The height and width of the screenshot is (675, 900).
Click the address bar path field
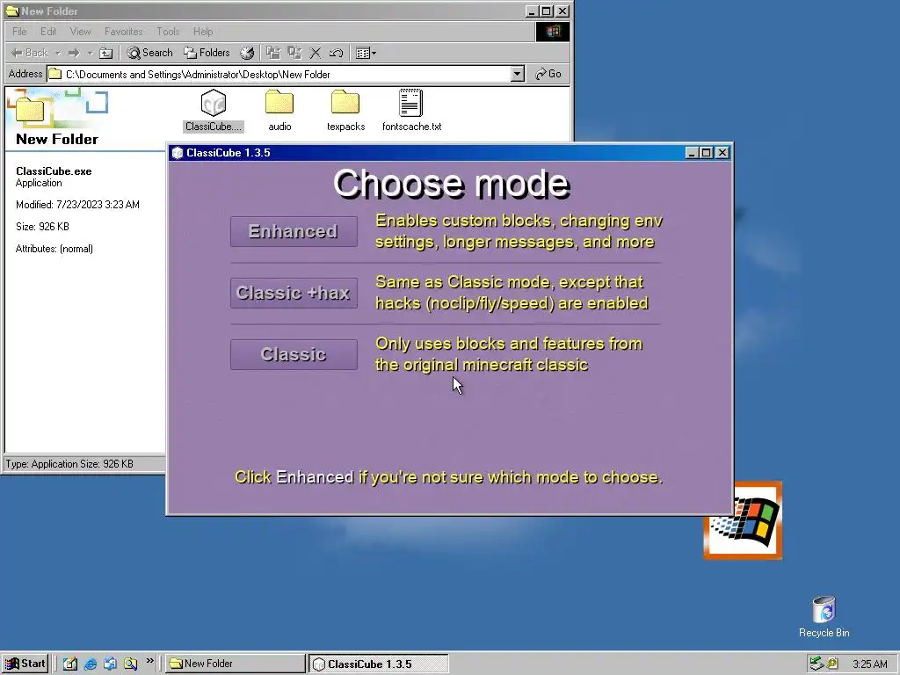pos(279,74)
